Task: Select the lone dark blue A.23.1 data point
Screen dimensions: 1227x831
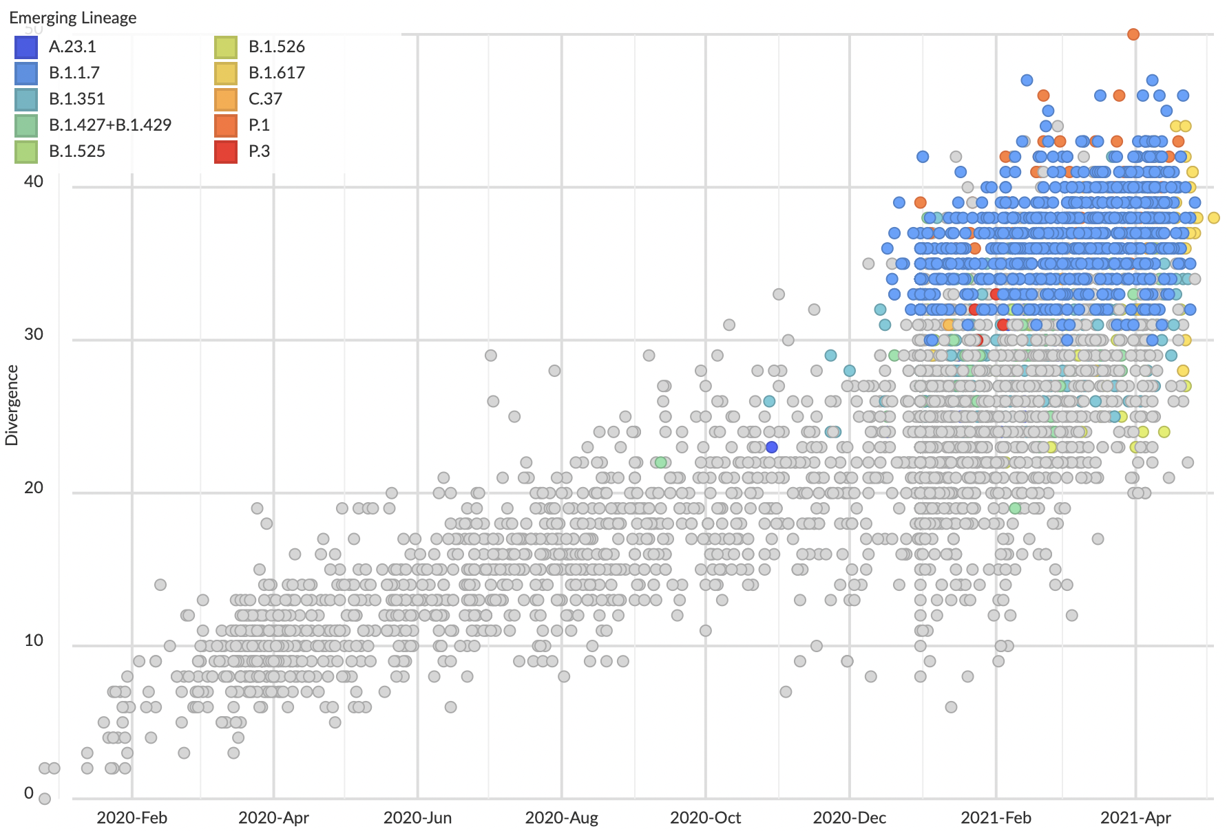Action: 772,447
